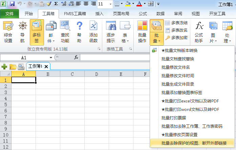Close the 工作簿1 workbook tab
The image size is (236, 150).
pos(46,66)
